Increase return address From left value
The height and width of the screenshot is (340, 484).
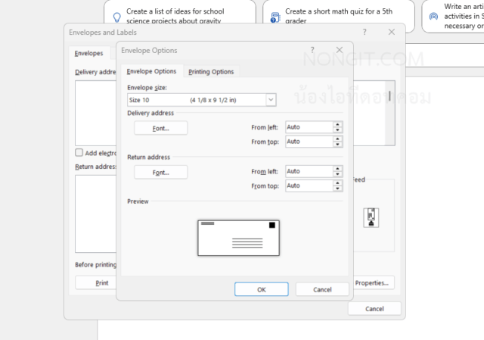pos(338,168)
